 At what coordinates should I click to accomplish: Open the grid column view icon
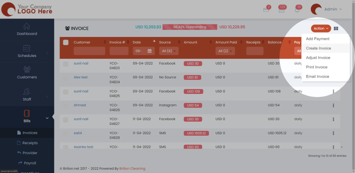336,29
